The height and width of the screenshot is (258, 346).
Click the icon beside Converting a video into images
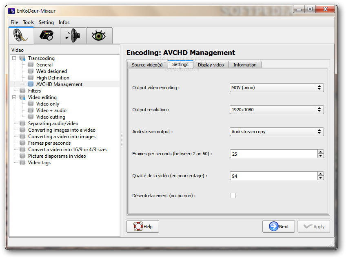(x=22, y=136)
